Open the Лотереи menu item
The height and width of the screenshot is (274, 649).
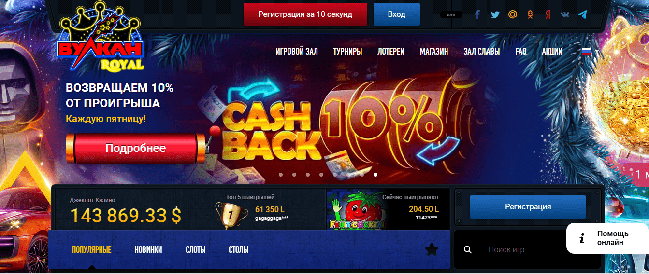click(x=391, y=51)
